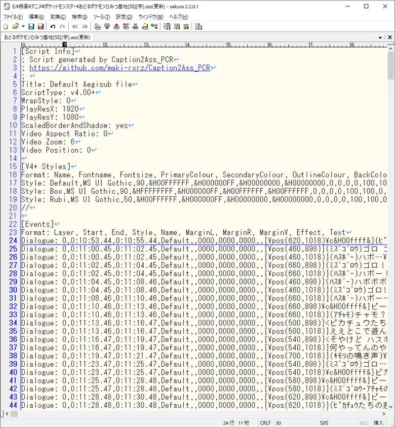Open Find using the binoculars icon

click(97, 26)
